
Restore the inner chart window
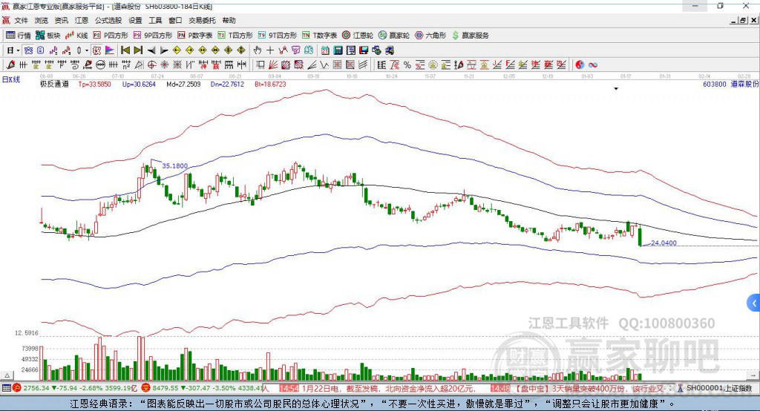[743, 20]
